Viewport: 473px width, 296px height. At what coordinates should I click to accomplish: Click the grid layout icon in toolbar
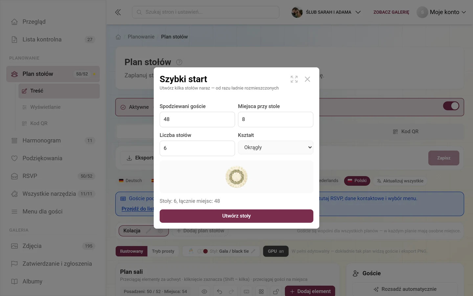point(261,291)
